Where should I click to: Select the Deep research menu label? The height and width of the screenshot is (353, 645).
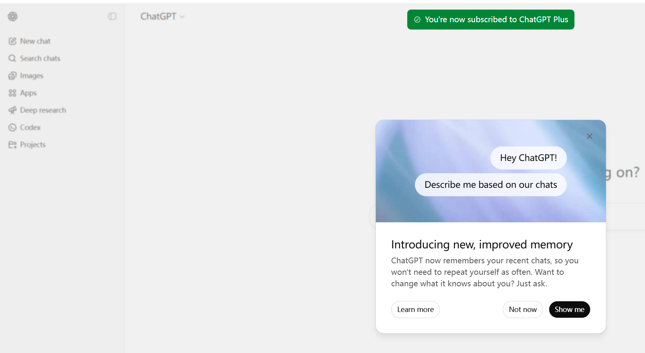(43, 110)
